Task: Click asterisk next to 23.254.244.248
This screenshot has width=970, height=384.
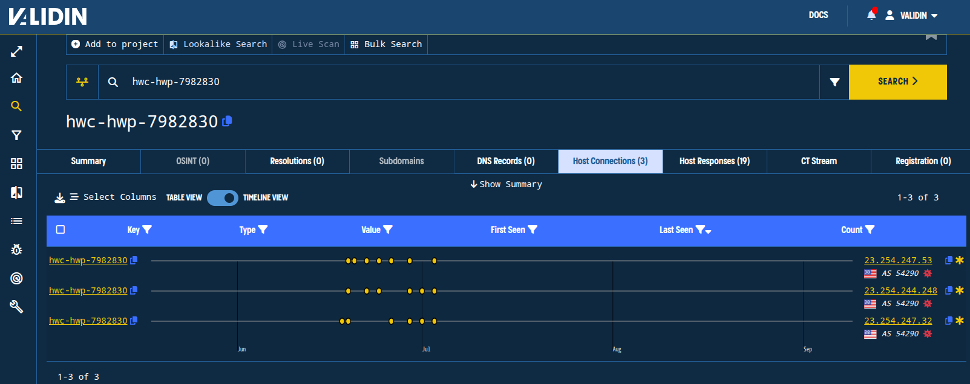Action: coord(960,290)
